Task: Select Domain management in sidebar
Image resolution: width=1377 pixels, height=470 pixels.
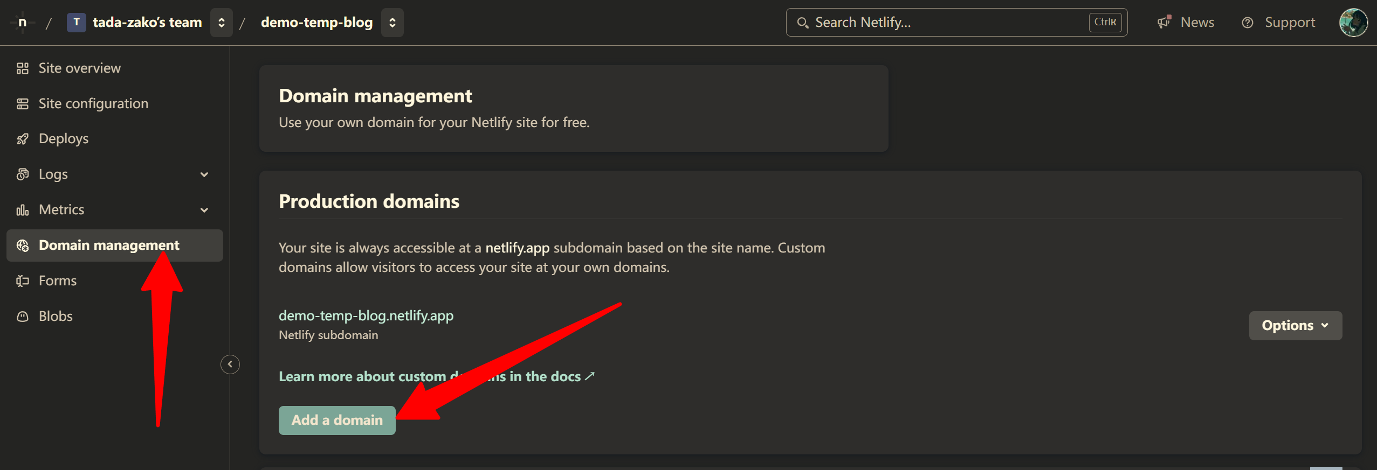Action: pos(109,245)
